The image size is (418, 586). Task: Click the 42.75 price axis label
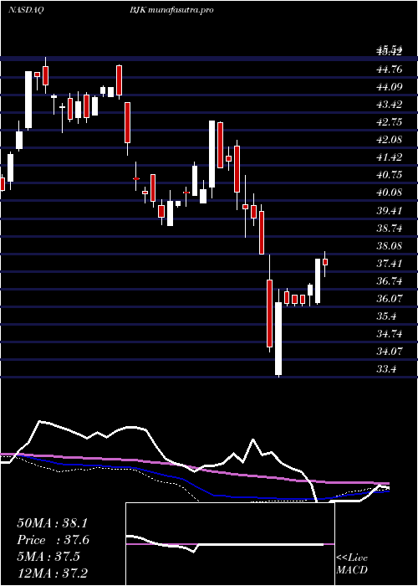click(390, 122)
